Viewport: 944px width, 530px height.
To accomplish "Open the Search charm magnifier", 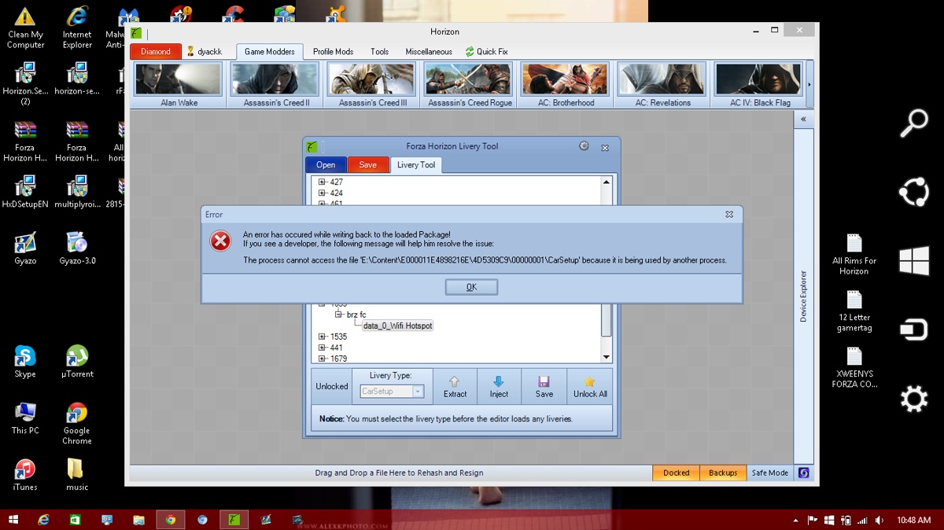I will coord(914,124).
